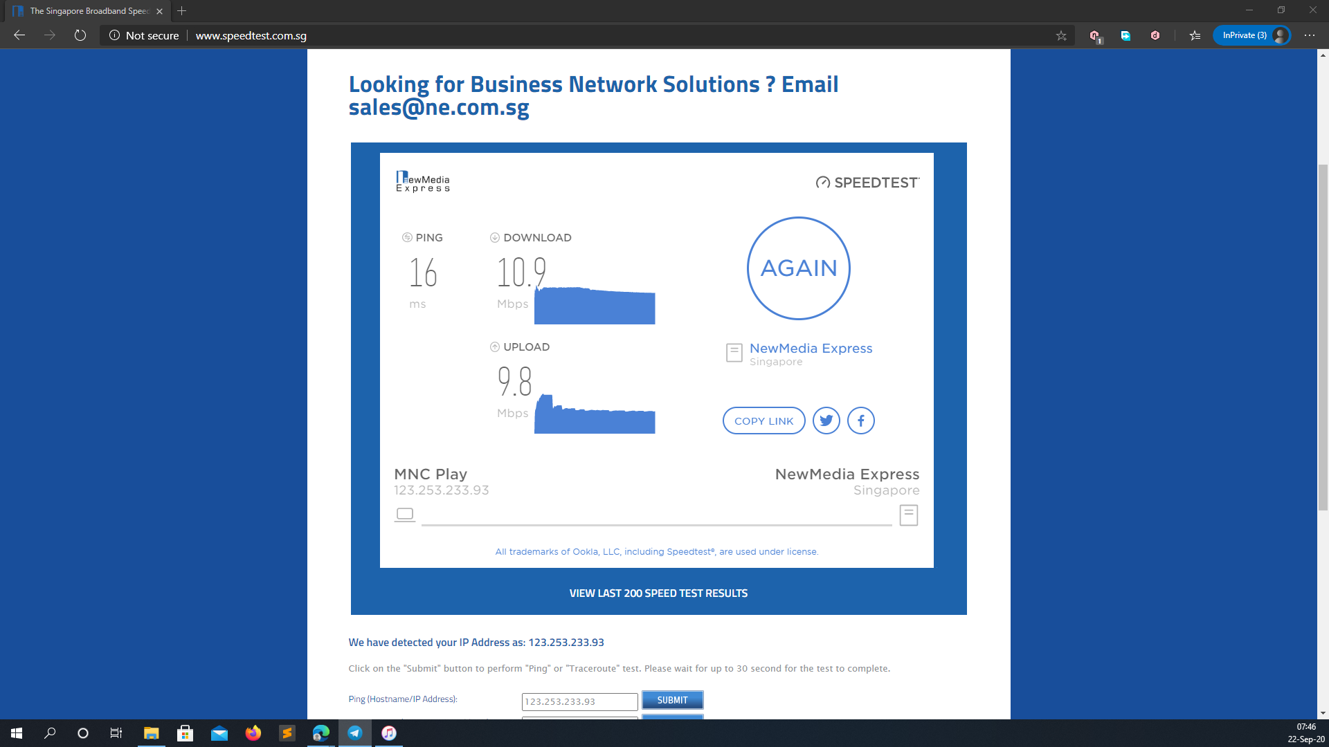Click the Twitter share icon

click(826, 421)
